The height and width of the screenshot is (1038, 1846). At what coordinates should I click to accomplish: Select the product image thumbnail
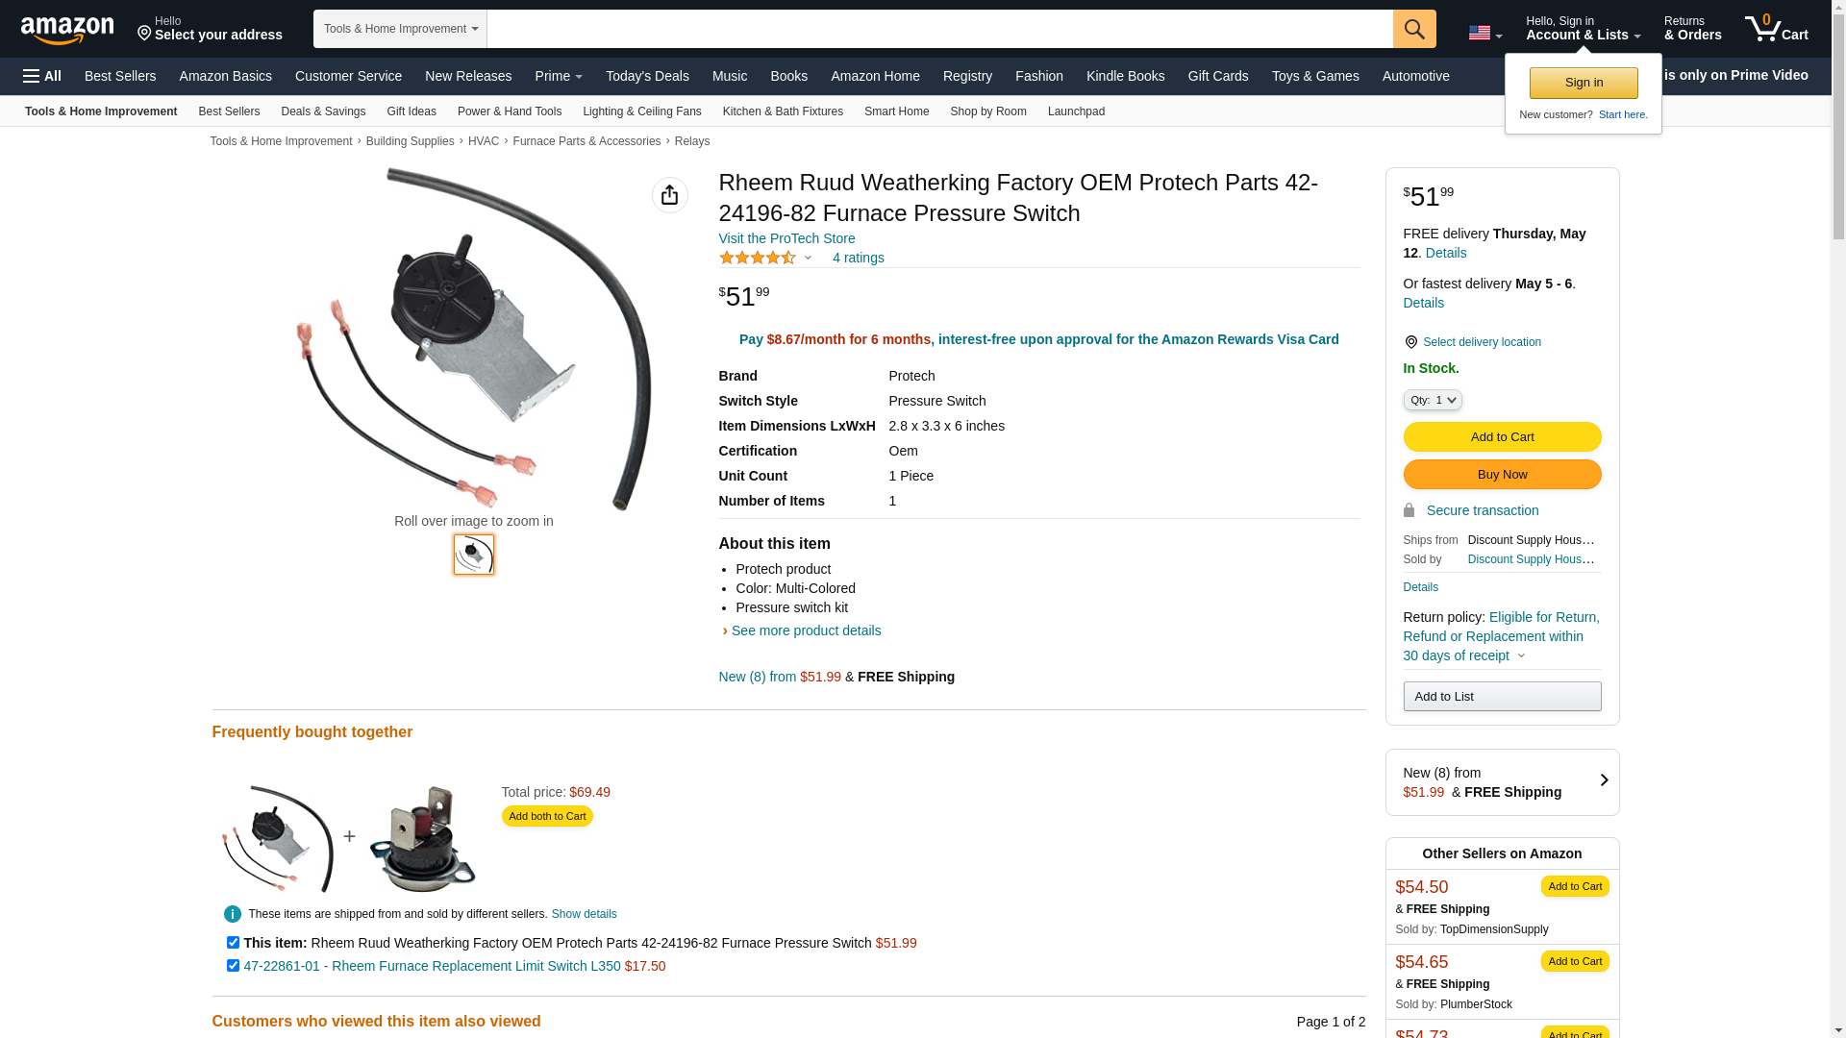tap(474, 555)
